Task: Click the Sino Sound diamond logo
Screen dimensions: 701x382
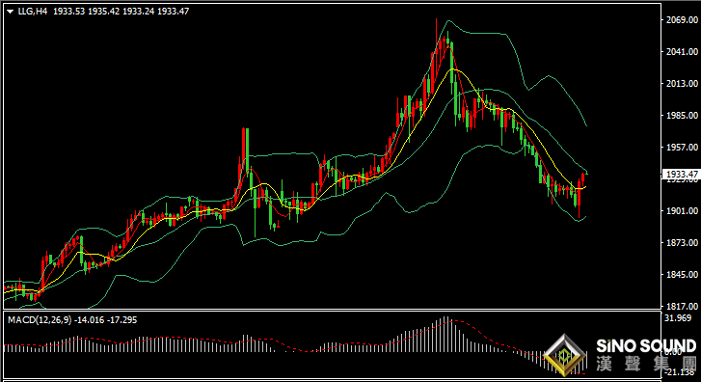Action: point(565,355)
